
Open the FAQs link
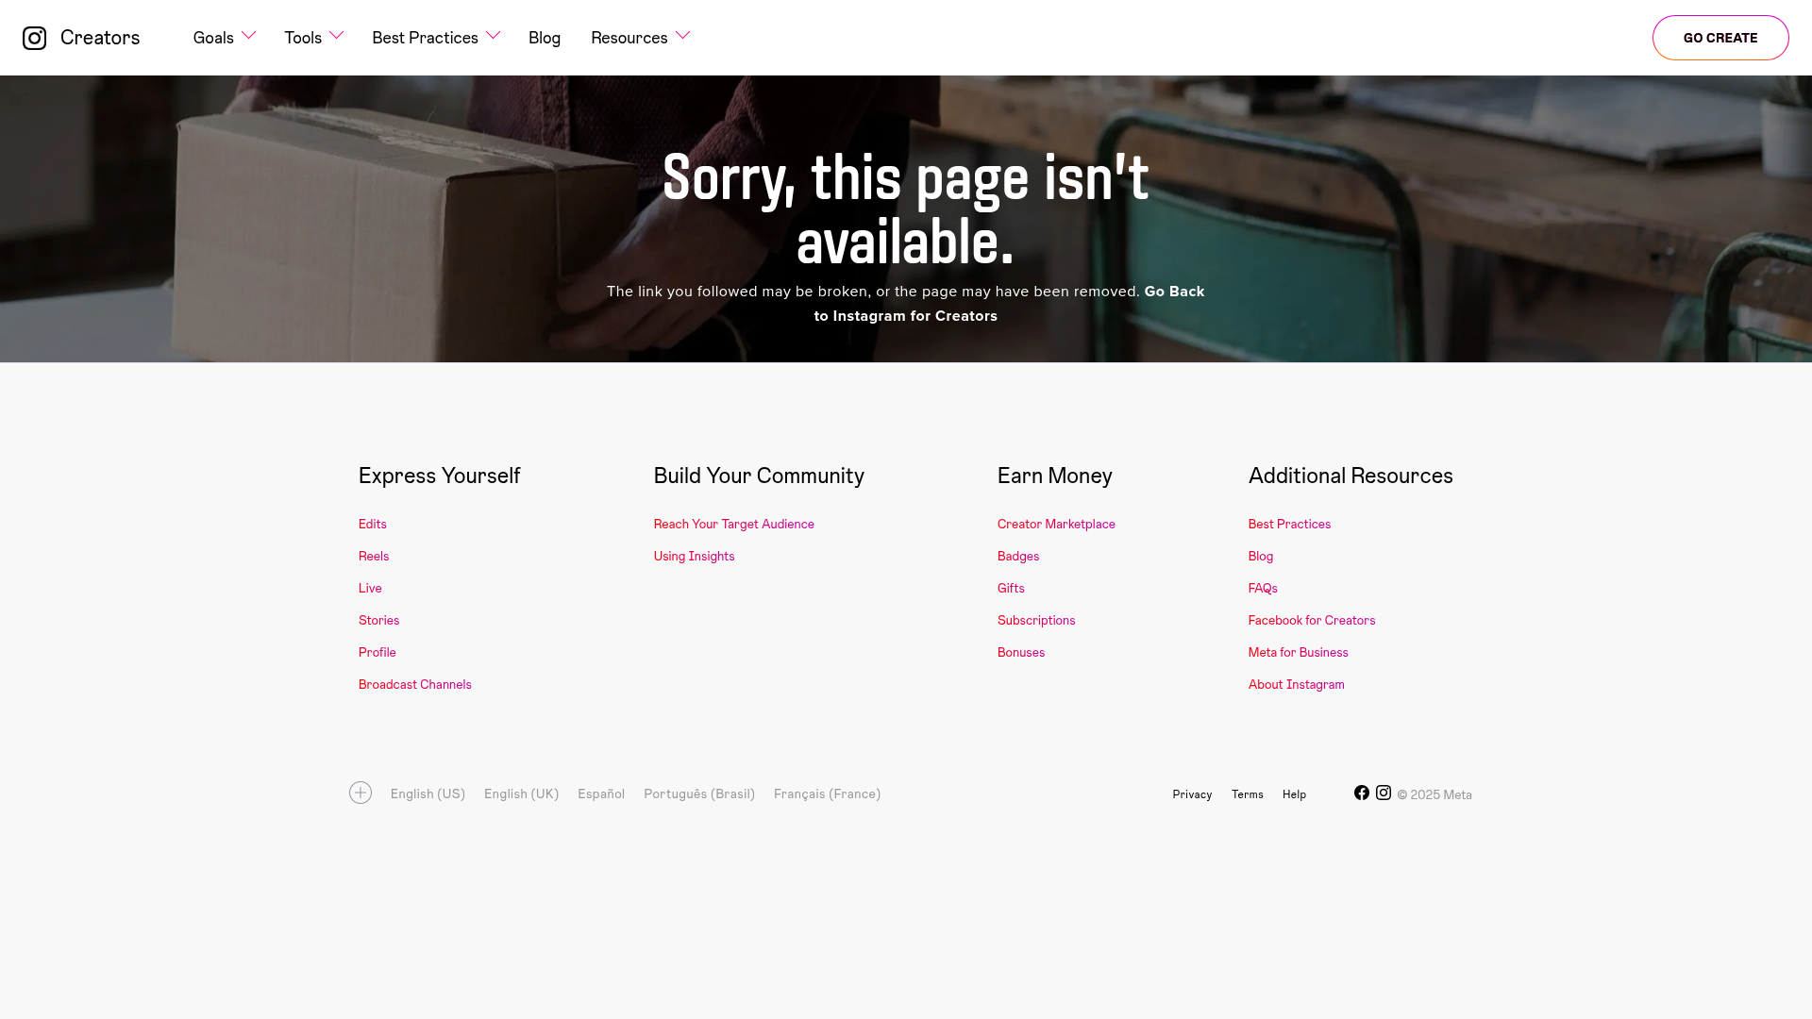(x=1263, y=588)
